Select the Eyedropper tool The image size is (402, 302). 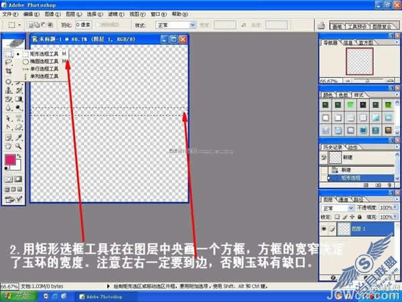[x=19, y=138]
